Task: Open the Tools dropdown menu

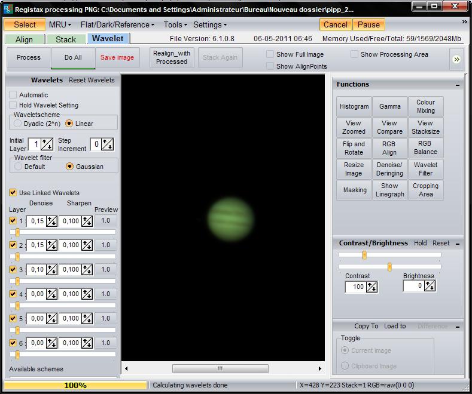Action: point(175,24)
